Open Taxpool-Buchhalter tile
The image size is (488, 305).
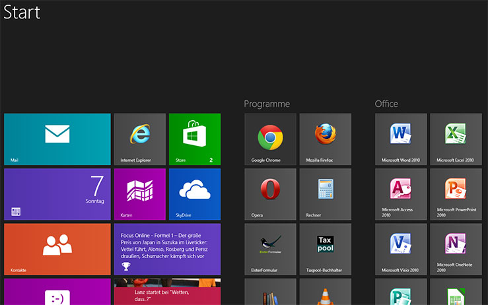tap(326, 250)
